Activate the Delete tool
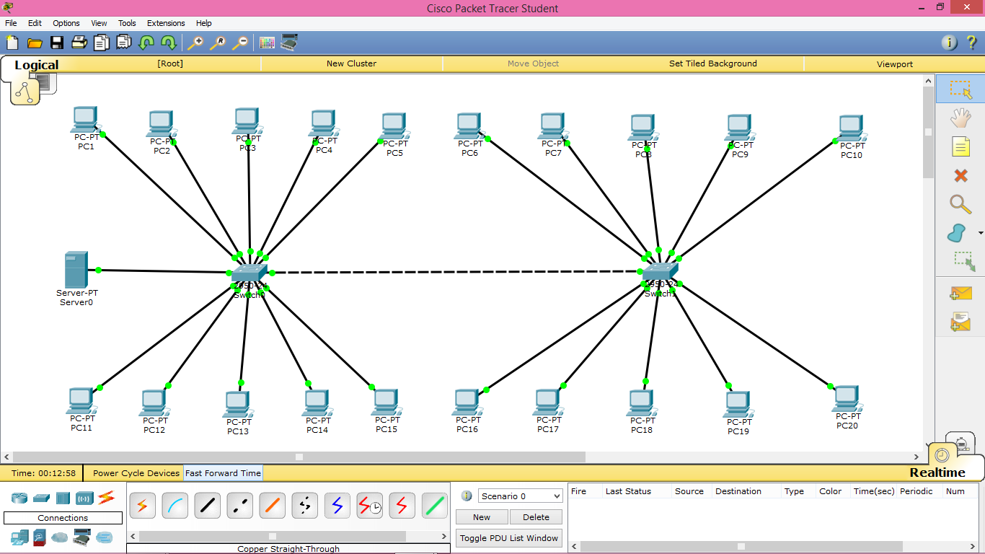The image size is (985, 554). (960, 175)
